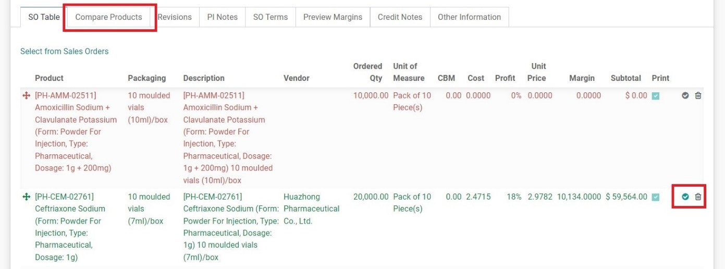The height and width of the screenshot is (269, 725).
Task: Open the Revisions tab
Action: pos(175,17)
